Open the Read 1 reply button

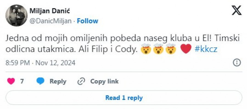click(x=124, y=98)
